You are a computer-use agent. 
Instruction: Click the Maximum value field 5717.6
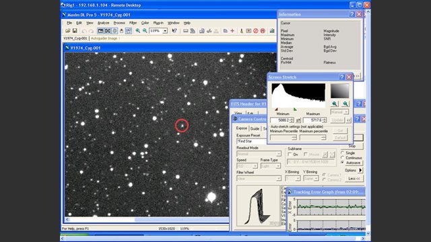coord(312,120)
